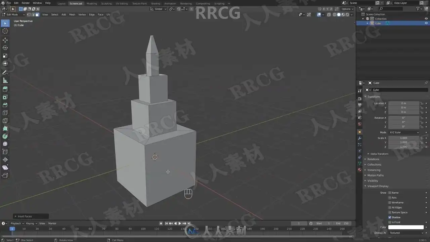Click the outliner search field
This screenshot has width=430, height=242.
(x=390, y=9)
